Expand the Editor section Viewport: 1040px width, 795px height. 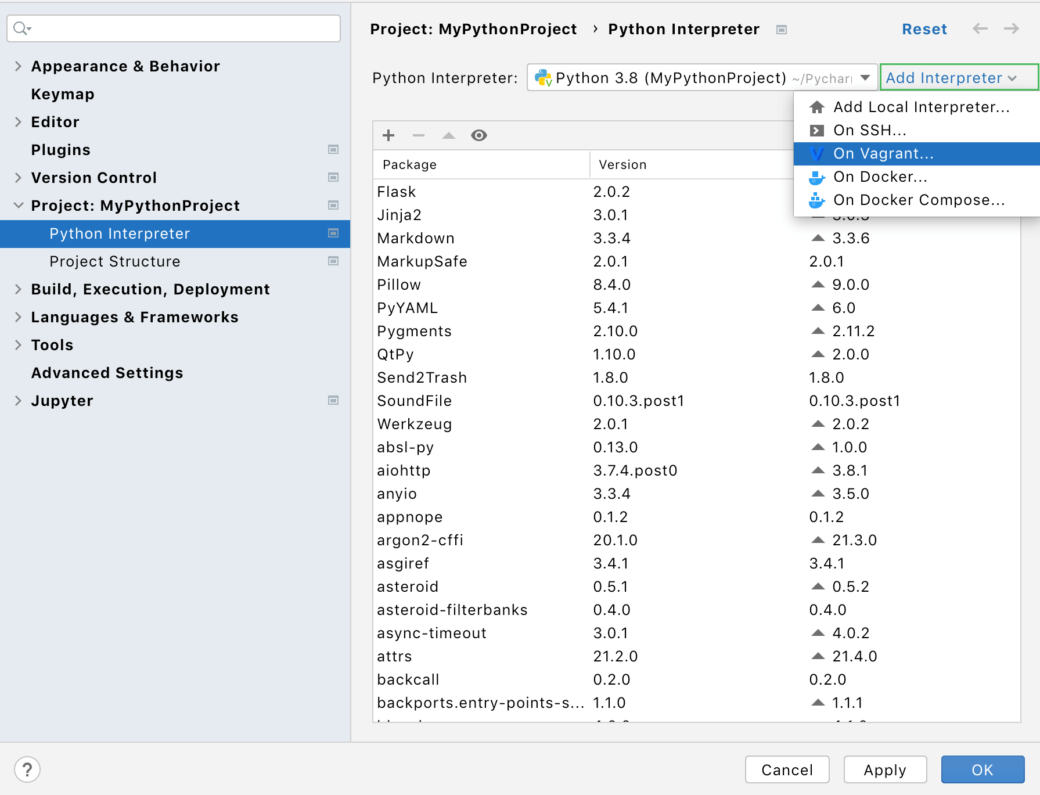click(18, 122)
